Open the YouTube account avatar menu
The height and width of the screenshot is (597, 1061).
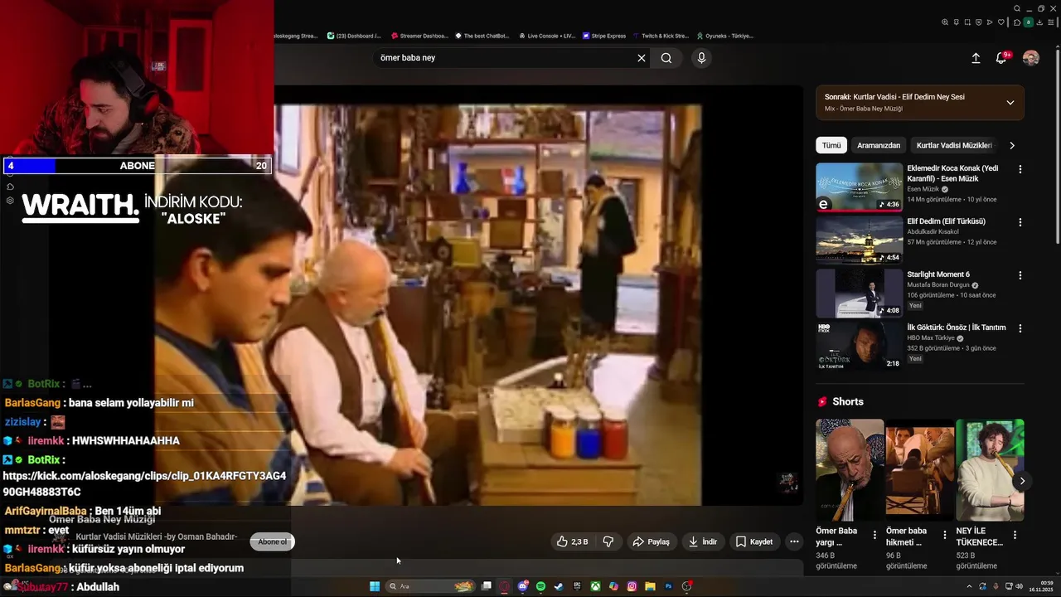point(1031,58)
